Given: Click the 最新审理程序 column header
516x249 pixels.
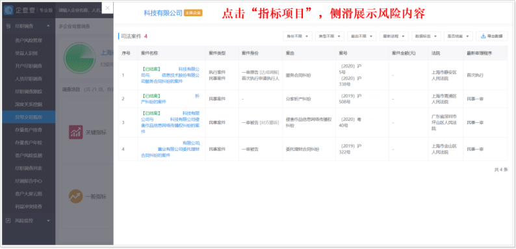Looking at the screenshot, I should [480, 53].
